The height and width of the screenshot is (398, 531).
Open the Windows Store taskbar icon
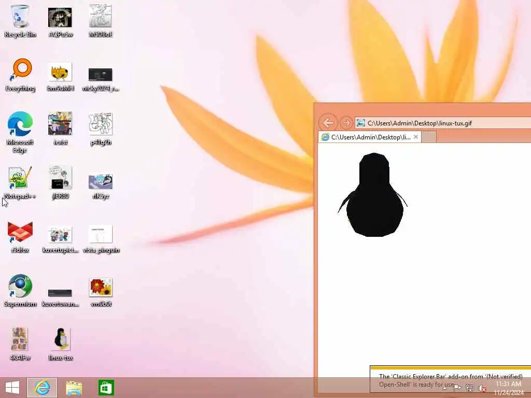click(x=106, y=388)
